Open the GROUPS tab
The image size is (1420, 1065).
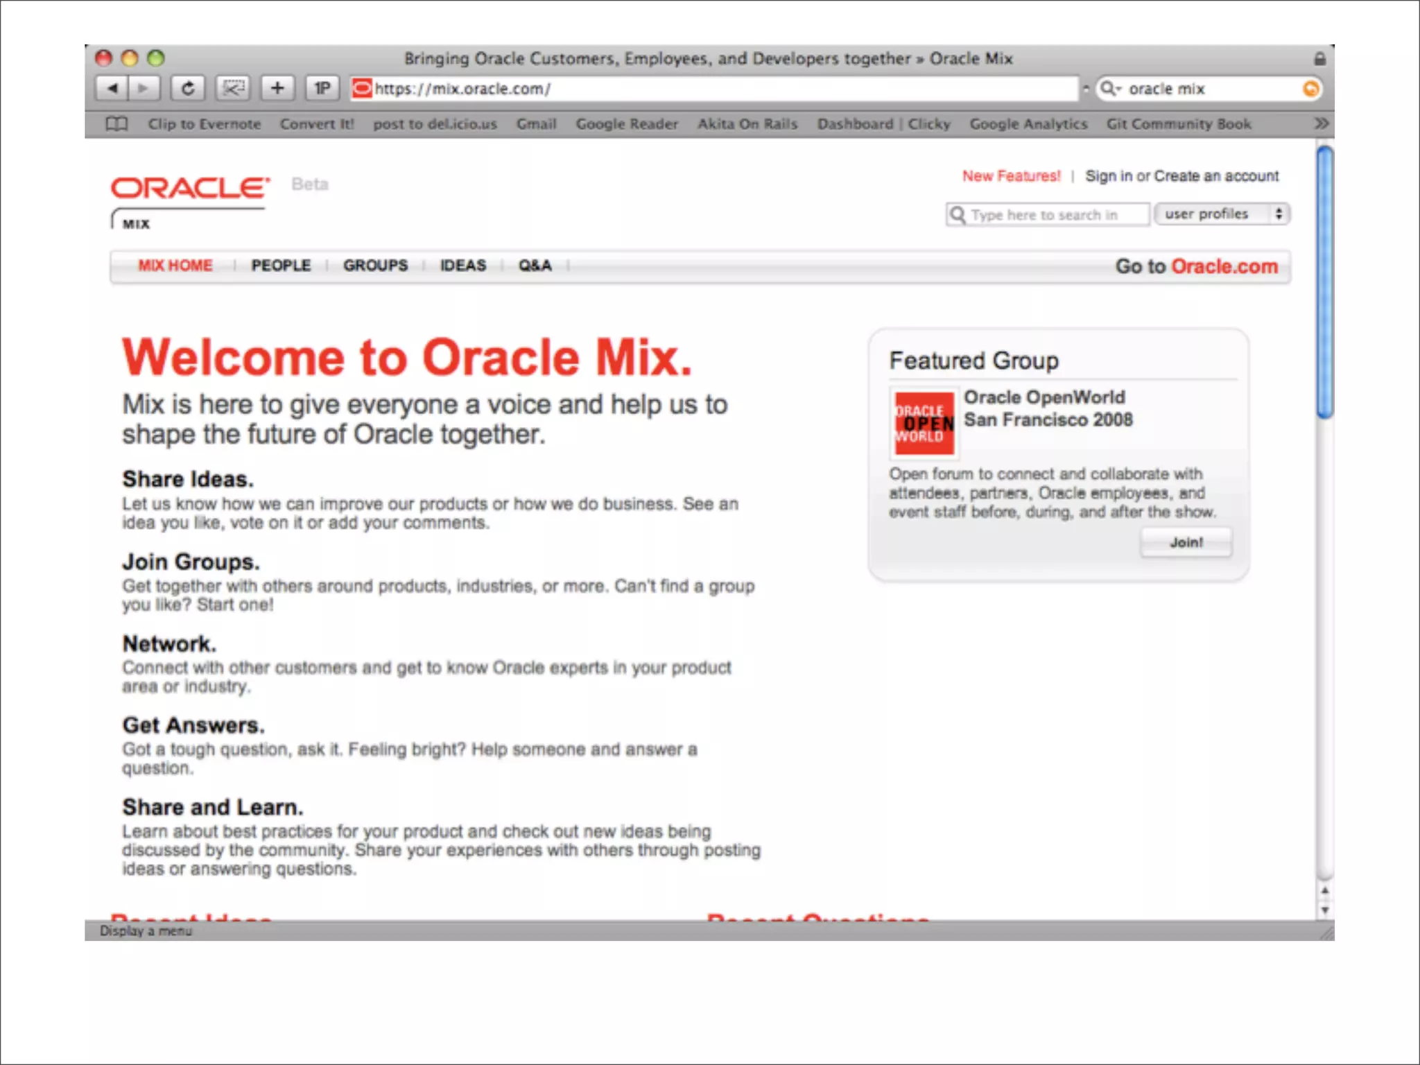pos(376,266)
